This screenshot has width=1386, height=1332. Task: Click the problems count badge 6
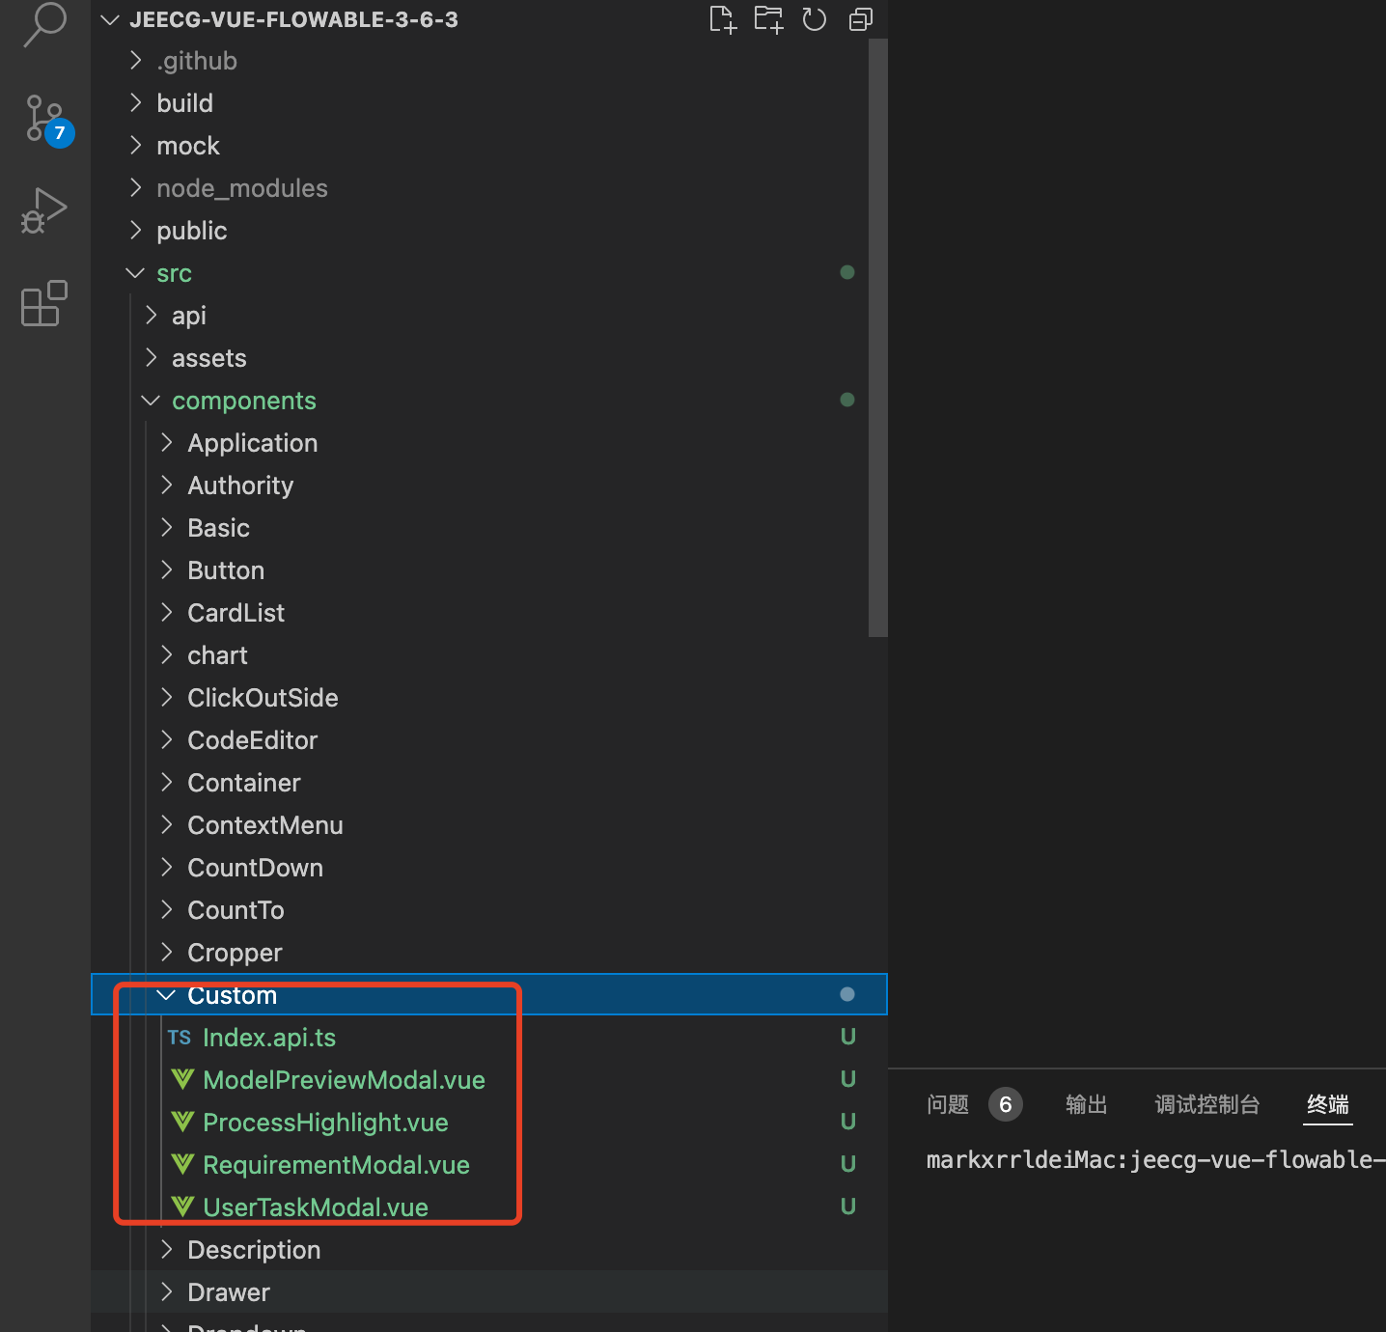click(1005, 1104)
